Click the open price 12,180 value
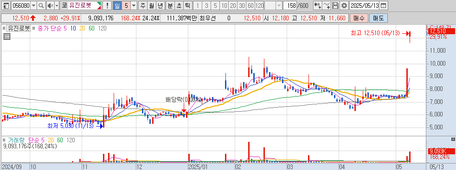The image size is (456, 170). point(280,18)
